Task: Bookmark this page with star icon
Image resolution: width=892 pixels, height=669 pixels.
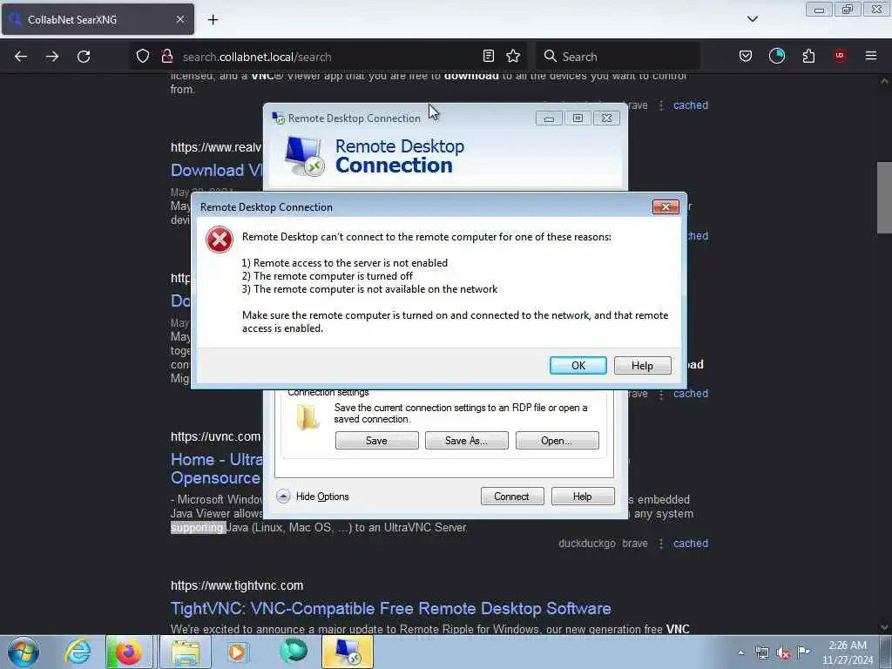Action: click(x=513, y=56)
